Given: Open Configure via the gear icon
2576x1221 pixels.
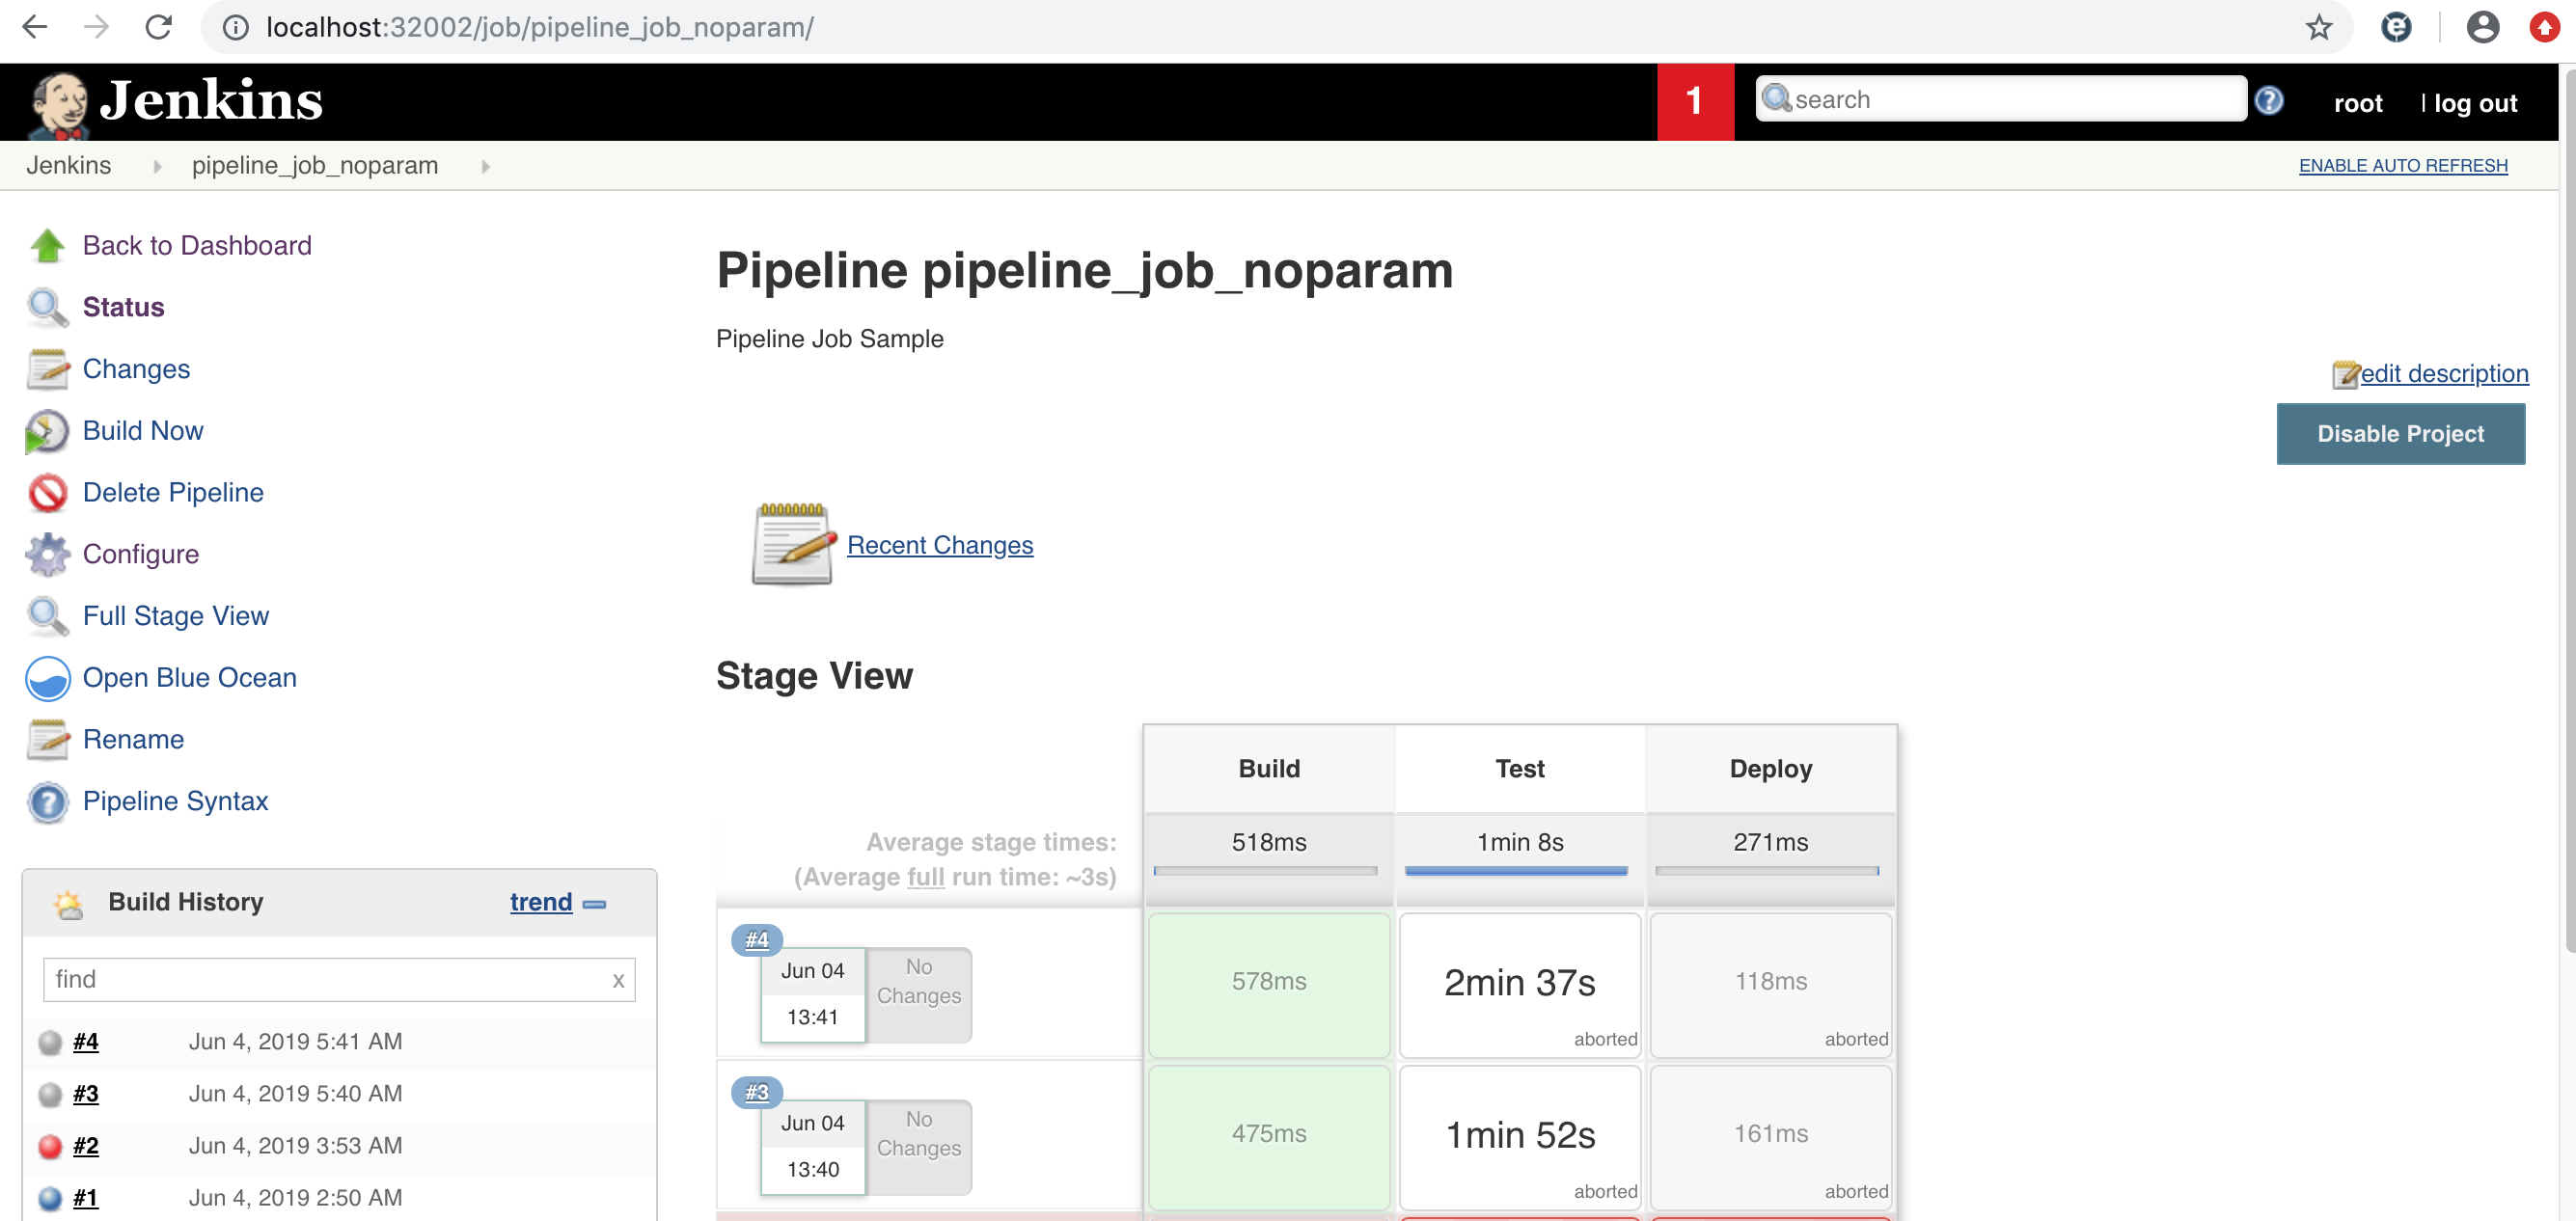Looking at the screenshot, I should tap(46, 554).
